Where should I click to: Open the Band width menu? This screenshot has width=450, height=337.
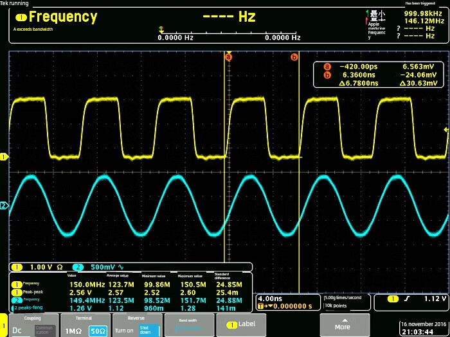click(x=189, y=325)
